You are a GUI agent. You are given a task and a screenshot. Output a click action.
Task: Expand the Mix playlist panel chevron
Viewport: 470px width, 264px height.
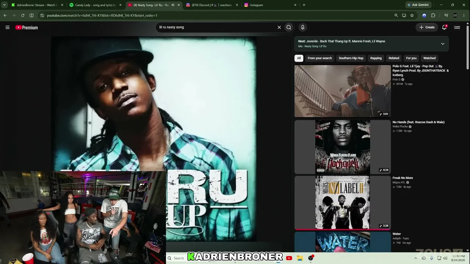442,44
